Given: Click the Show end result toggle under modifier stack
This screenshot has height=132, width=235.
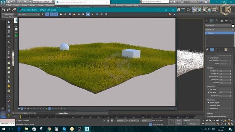Looking at the screenshot, I should pyautogui.click(x=212, y=50).
